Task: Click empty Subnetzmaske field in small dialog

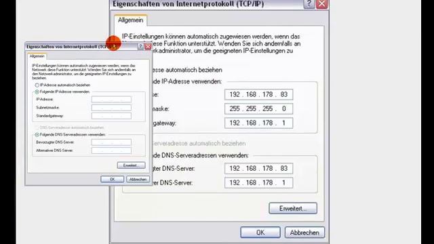Action: 111,108
